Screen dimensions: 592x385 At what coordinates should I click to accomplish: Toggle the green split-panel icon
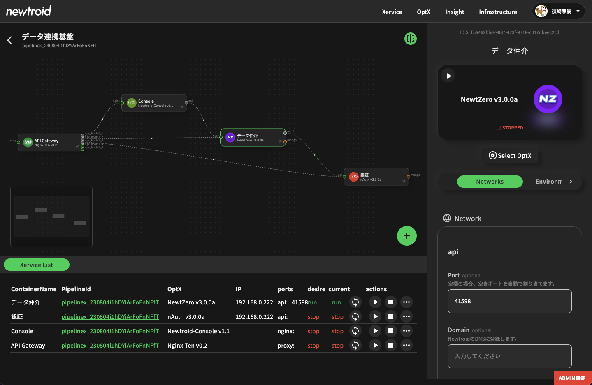click(410, 39)
